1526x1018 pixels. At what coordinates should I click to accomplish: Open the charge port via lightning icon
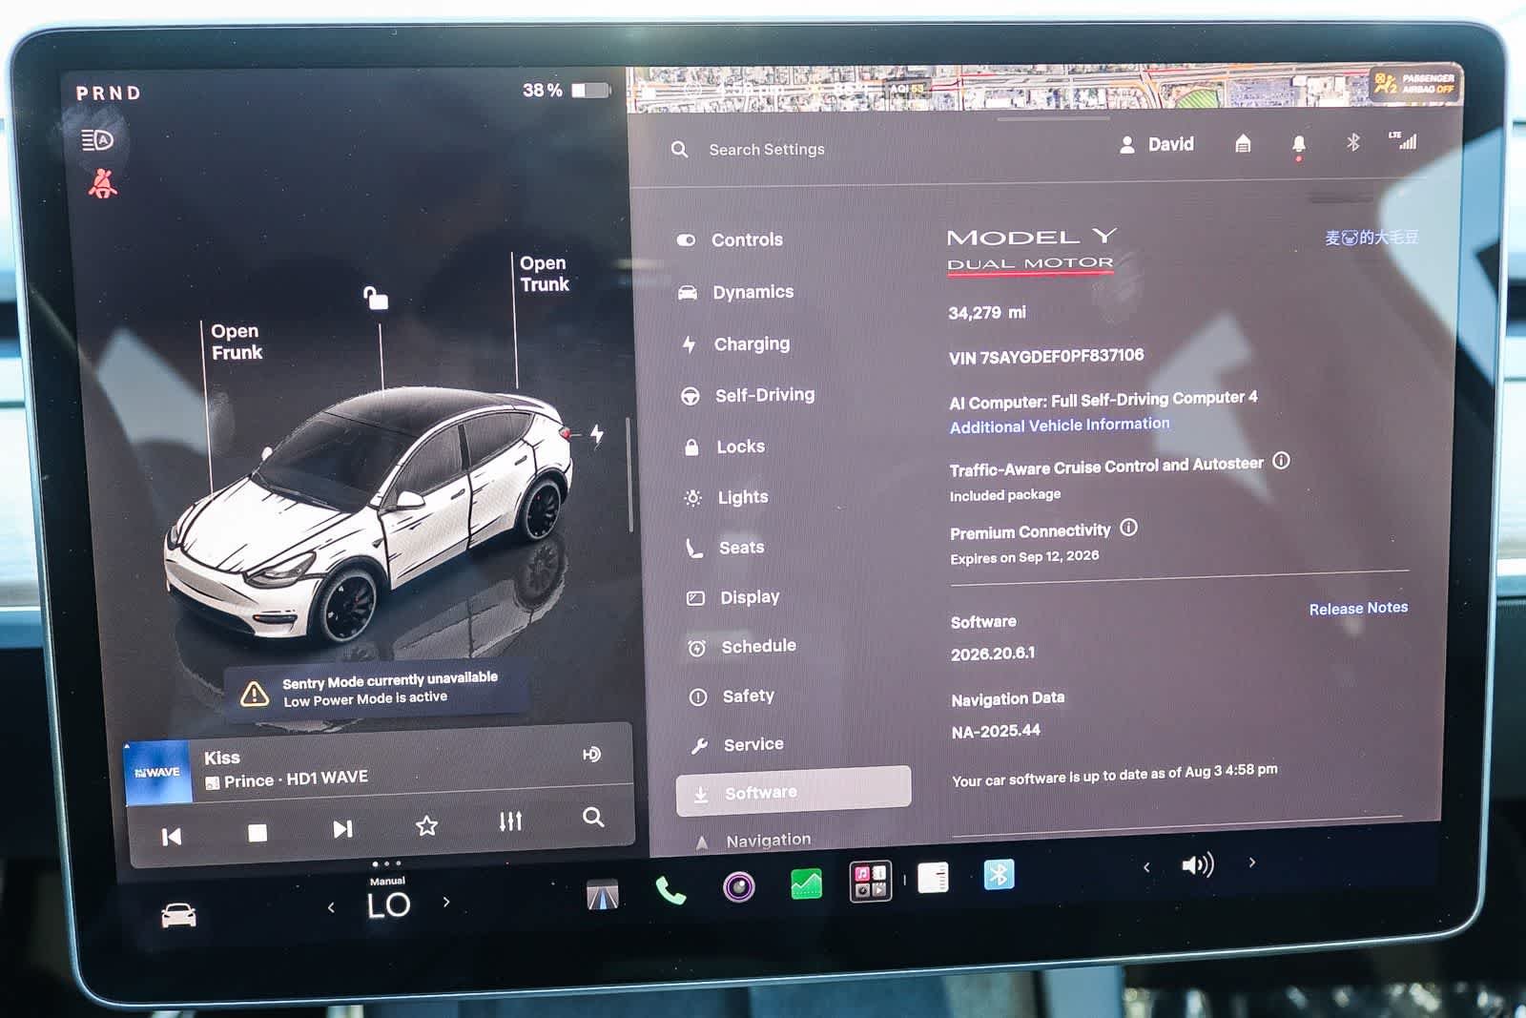pos(596,435)
